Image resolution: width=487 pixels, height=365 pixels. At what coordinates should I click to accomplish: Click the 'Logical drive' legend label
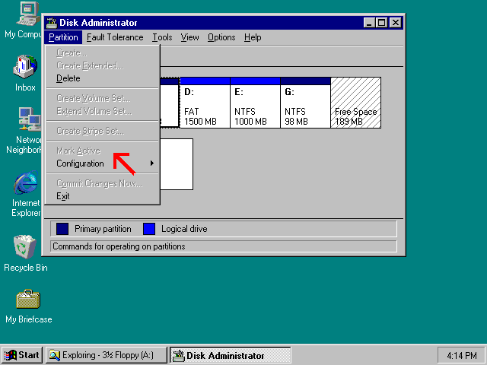pyautogui.click(x=184, y=229)
